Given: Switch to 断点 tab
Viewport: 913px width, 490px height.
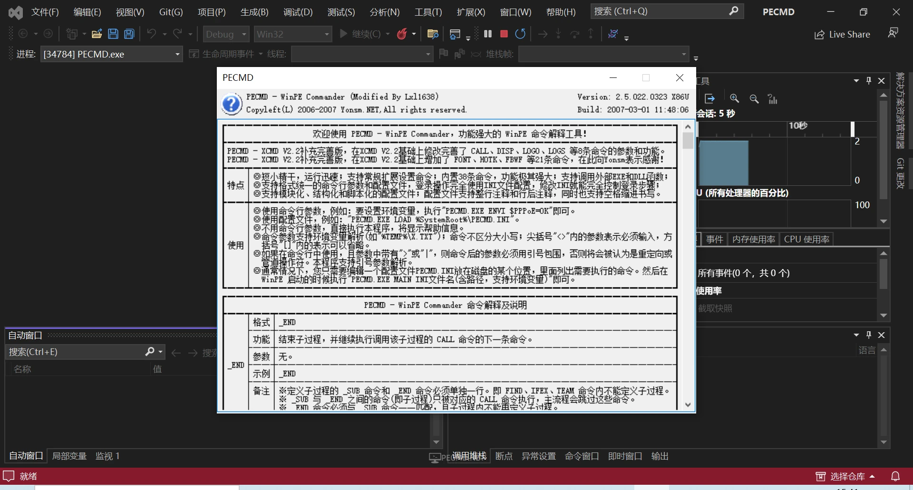Looking at the screenshot, I should point(504,456).
